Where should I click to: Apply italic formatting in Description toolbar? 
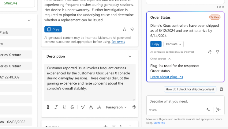point(56,107)
